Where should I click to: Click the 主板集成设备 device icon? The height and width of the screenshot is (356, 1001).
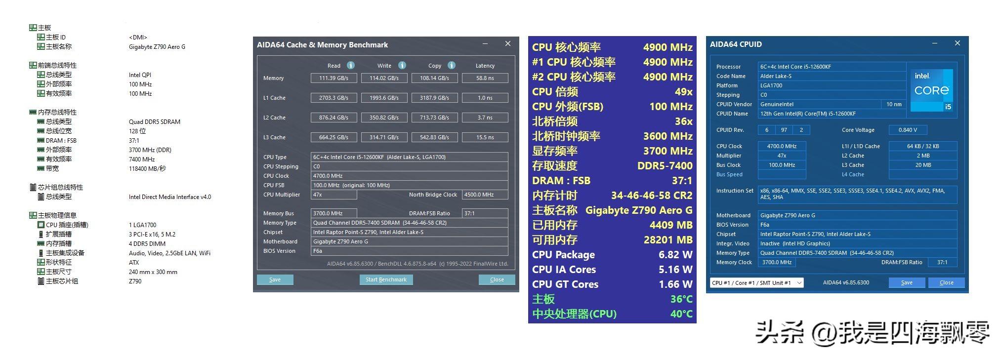coord(41,253)
